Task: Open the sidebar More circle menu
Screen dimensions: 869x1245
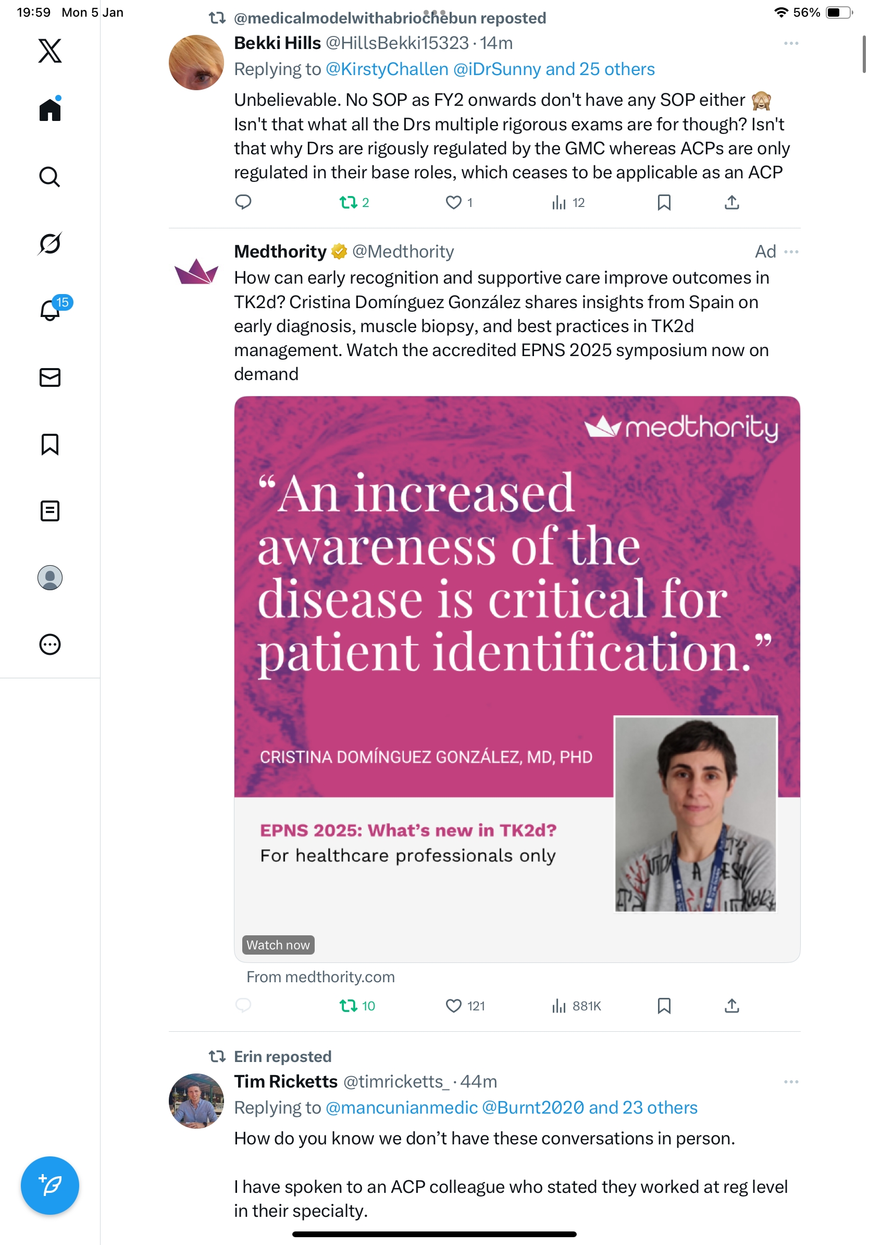Action: [50, 645]
